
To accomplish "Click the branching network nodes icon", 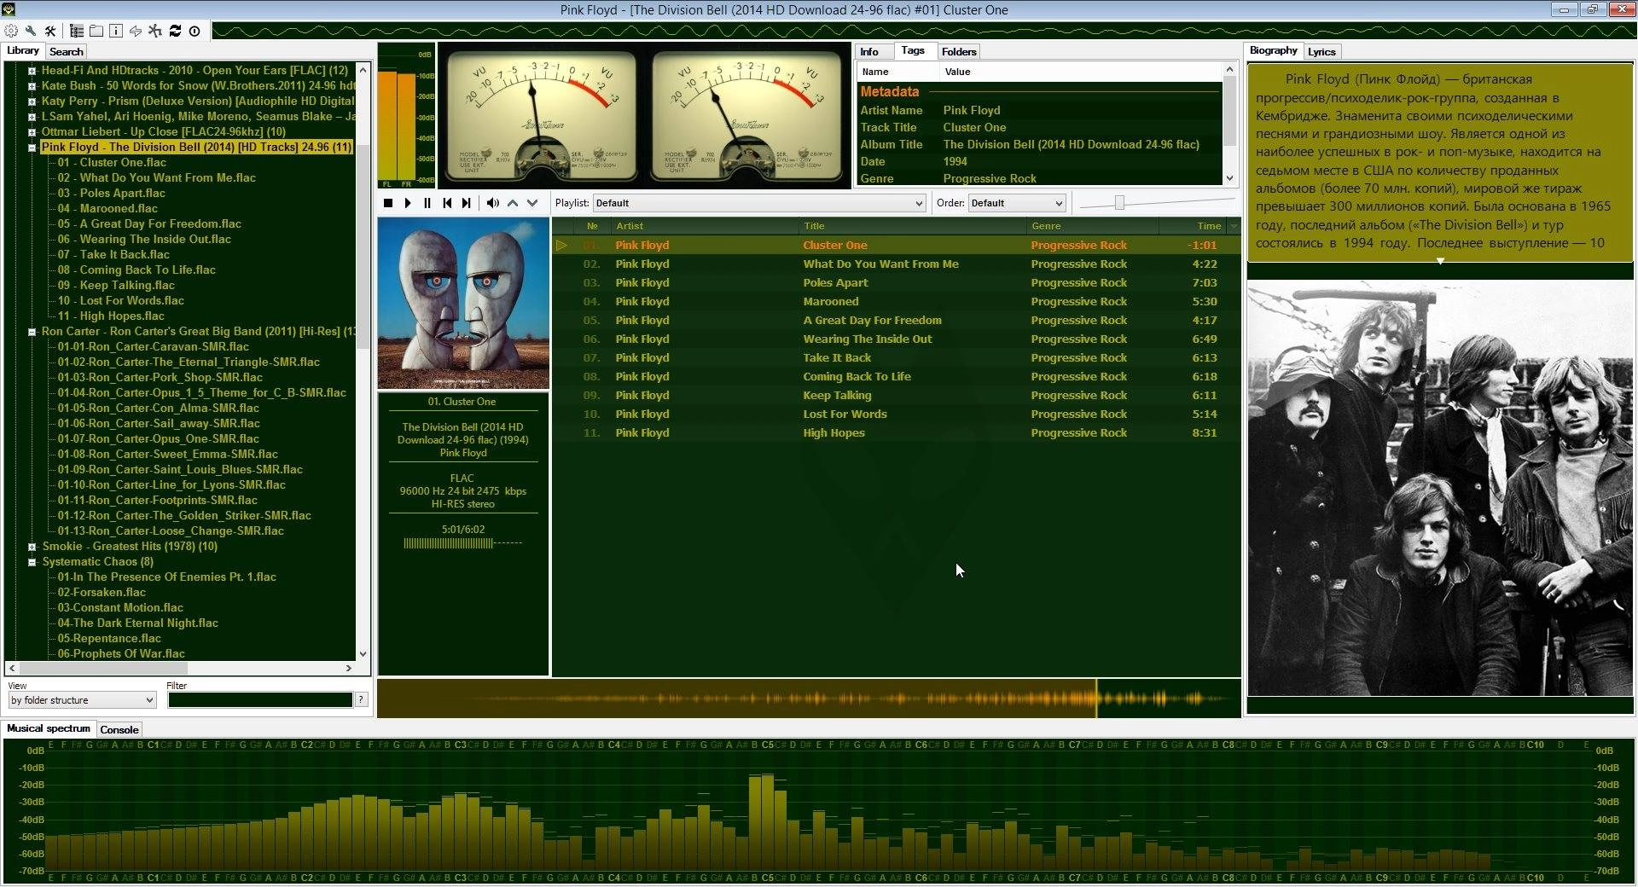I will pos(155,31).
